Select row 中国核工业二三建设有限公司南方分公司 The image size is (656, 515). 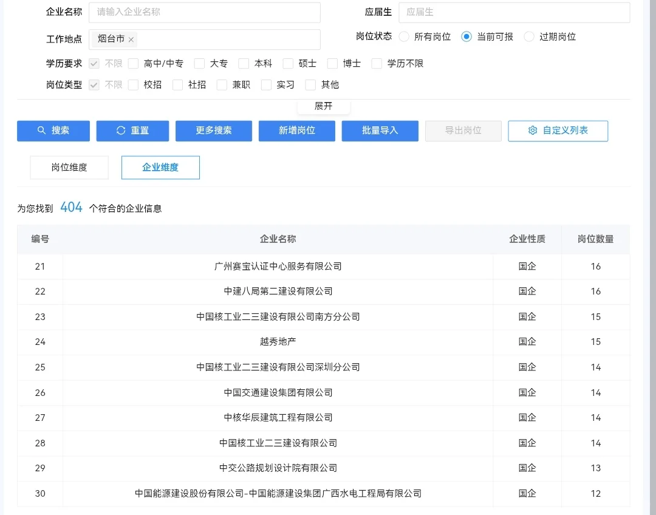pos(323,317)
